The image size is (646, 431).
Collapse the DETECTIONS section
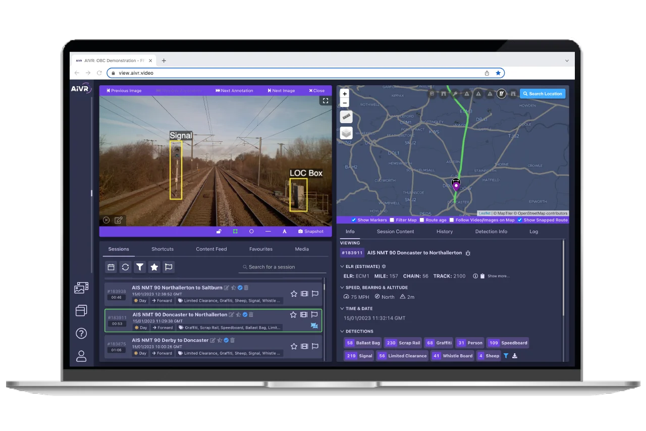[342, 331]
